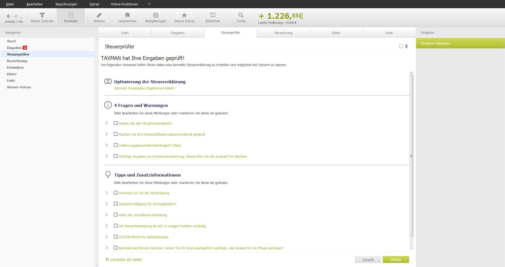
Task: Switch to the Berechnung tab
Action: tap(283, 33)
